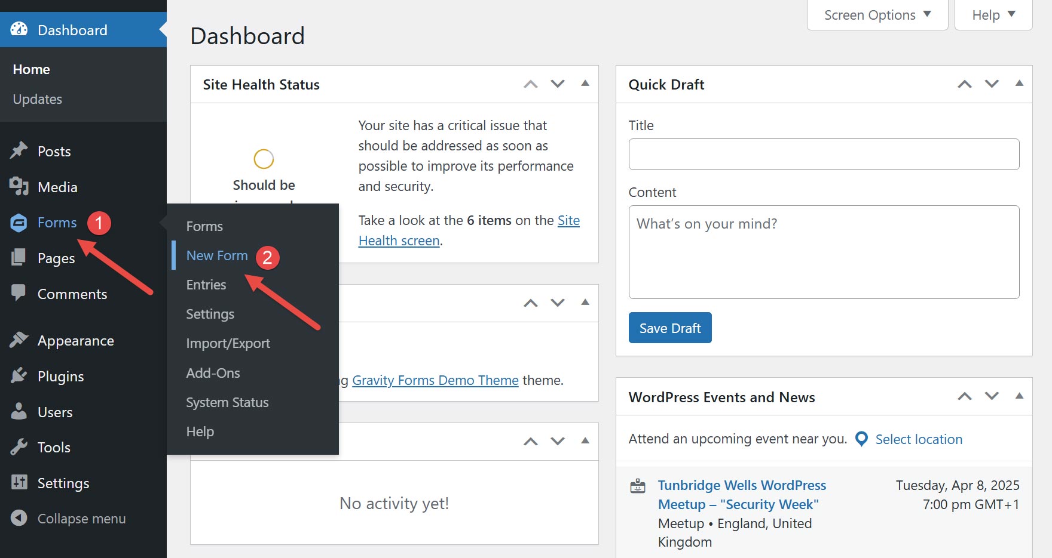Click the Gravity Forms icon in sidebar
The image size is (1052, 558).
pyautogui.click(x=19, y=223)
